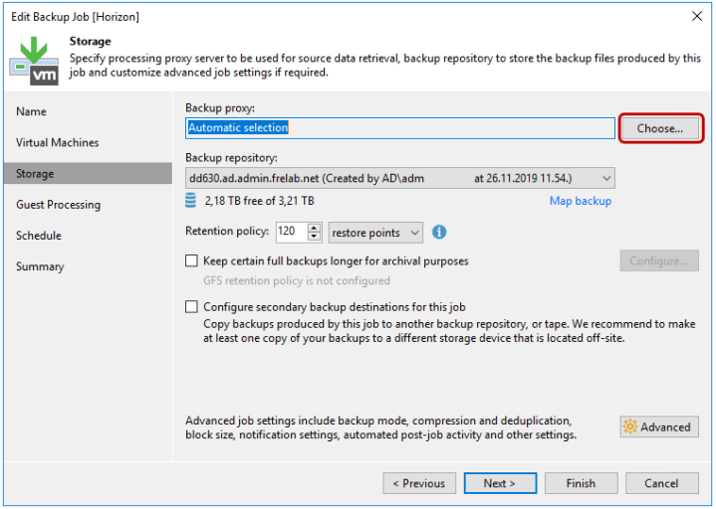Go to the Name step
Image resolution: width=716 pixels, height=509 pixels.
pos(32,111)
